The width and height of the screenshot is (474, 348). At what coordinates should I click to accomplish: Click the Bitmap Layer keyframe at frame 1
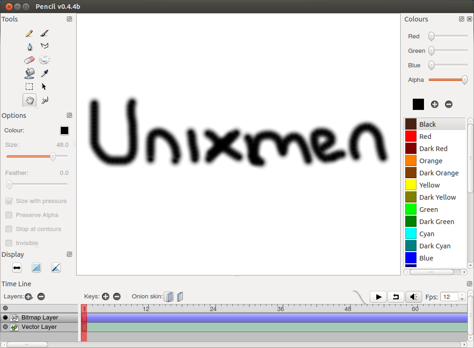(84, 318)
